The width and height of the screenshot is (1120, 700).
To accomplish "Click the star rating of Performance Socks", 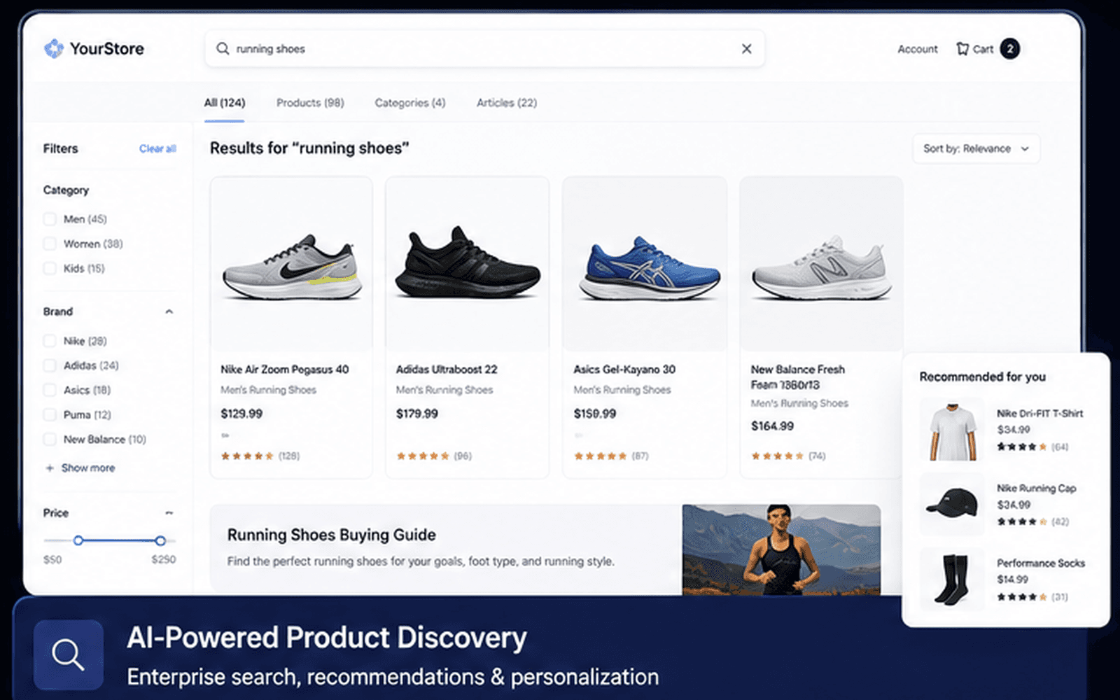I will coord(1022,597).
